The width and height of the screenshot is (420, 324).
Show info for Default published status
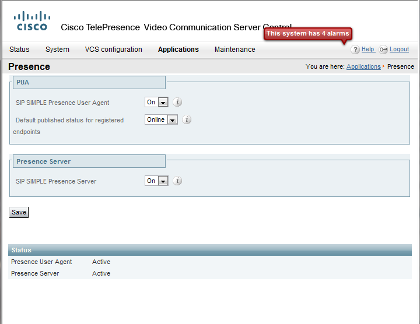[x=187, y=119]
